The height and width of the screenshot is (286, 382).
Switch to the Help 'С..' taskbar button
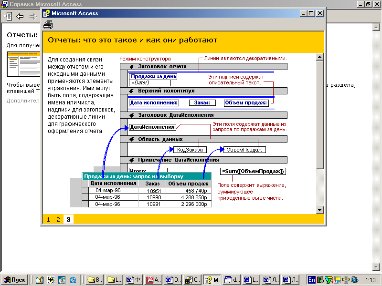point(192,280)
